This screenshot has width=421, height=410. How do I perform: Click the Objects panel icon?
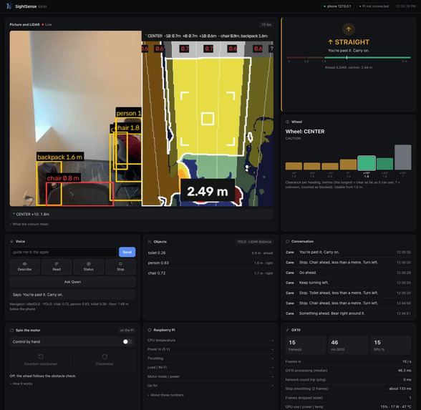(x=150, y=242)
